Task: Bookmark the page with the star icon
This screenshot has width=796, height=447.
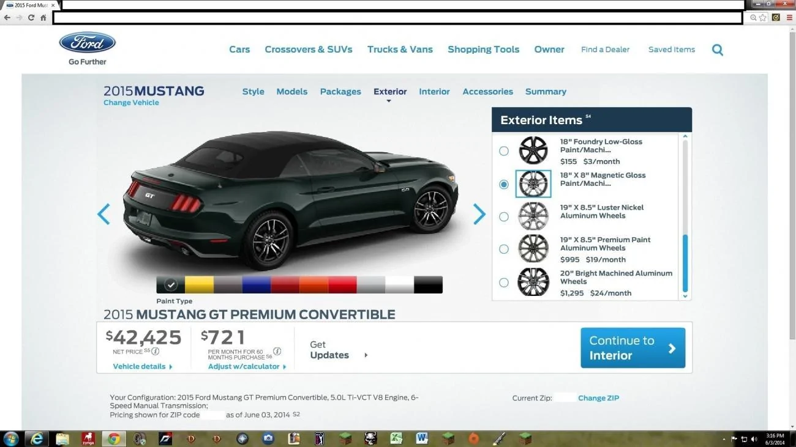Action: pos(763,18)
